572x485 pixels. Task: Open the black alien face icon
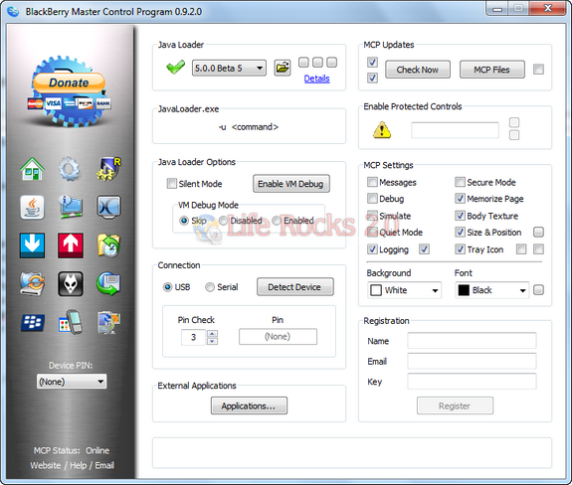pos(71,283)
